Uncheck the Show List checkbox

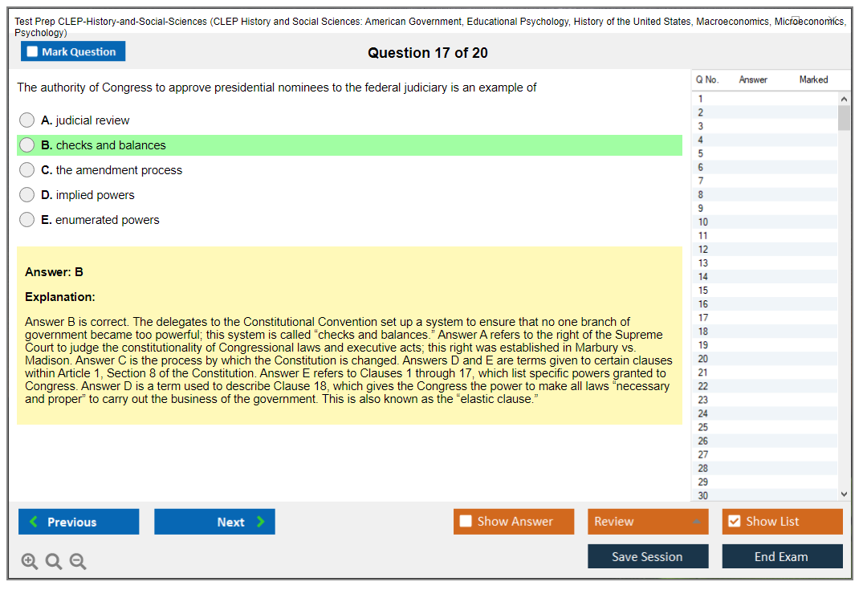click(x=734, y=522)
